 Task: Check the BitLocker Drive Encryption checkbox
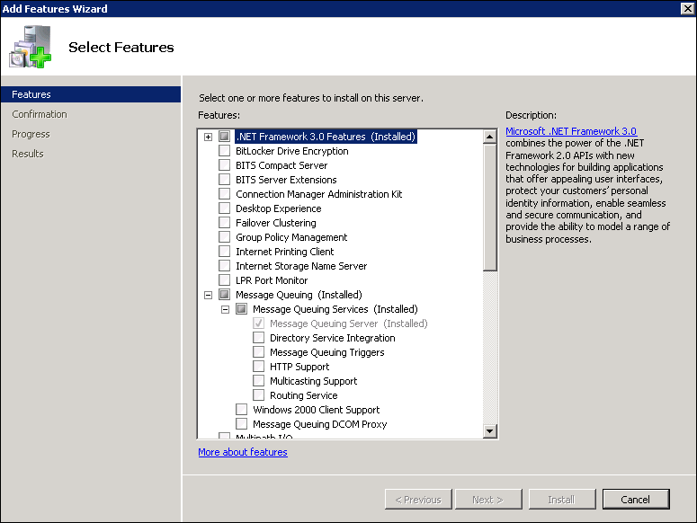click(225, 151)
